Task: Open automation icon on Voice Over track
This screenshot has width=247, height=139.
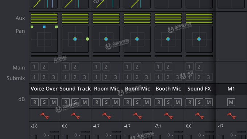Action: pos(45,116)
